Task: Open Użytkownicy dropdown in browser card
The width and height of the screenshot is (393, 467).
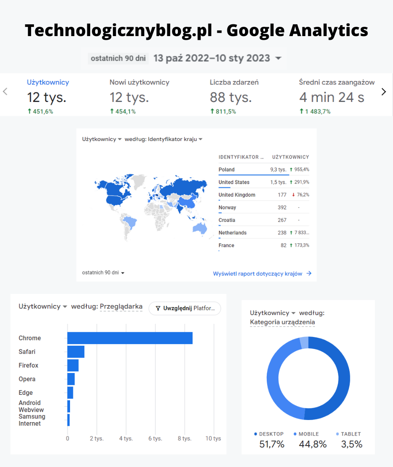Action: (x=43, y=306)
